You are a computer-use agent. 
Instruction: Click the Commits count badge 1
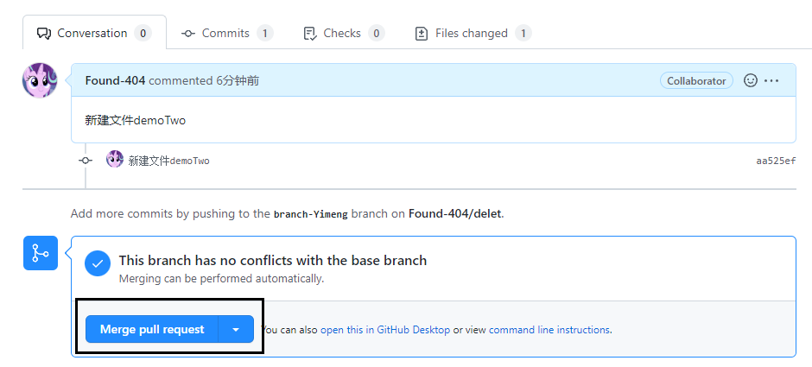tap(264, 34)
